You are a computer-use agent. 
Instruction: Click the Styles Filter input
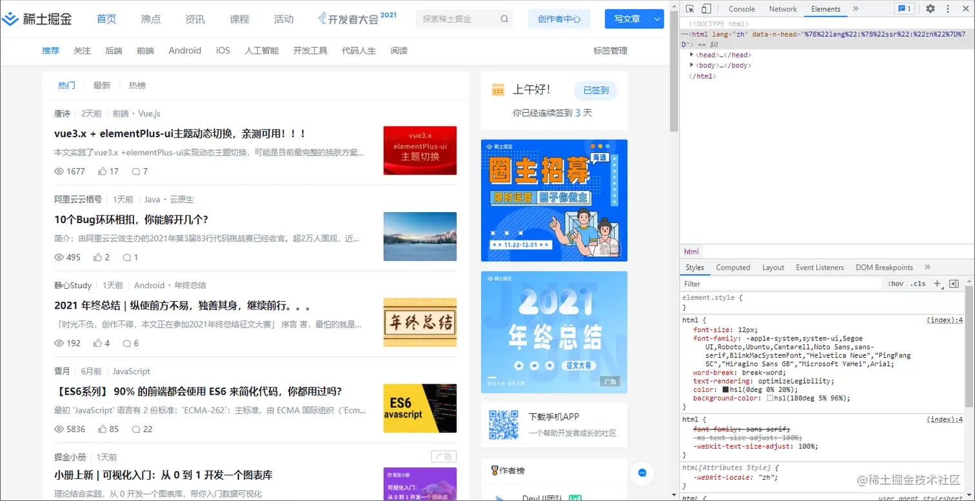(780, 284)
